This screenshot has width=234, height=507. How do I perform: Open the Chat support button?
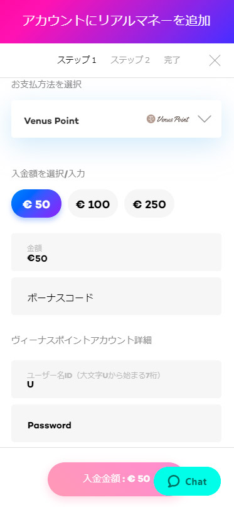188,481
